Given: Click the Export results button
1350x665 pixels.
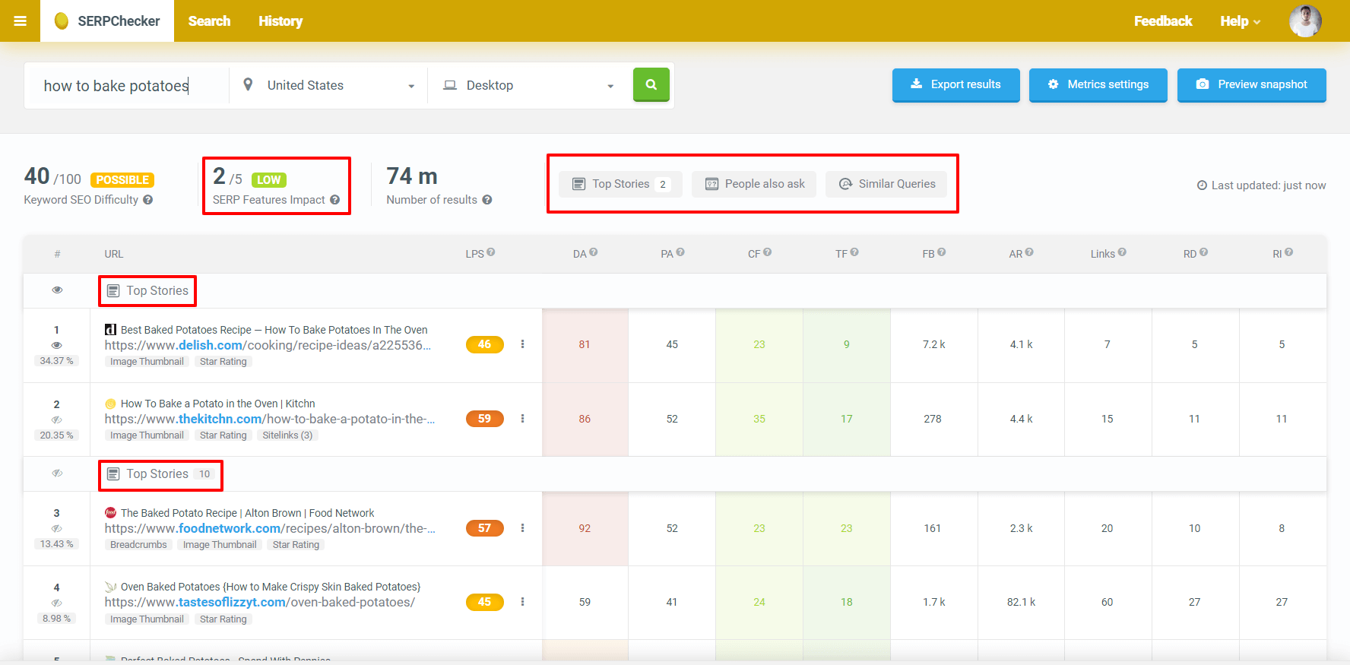Looking at the screenshot, I should [955, 84].
